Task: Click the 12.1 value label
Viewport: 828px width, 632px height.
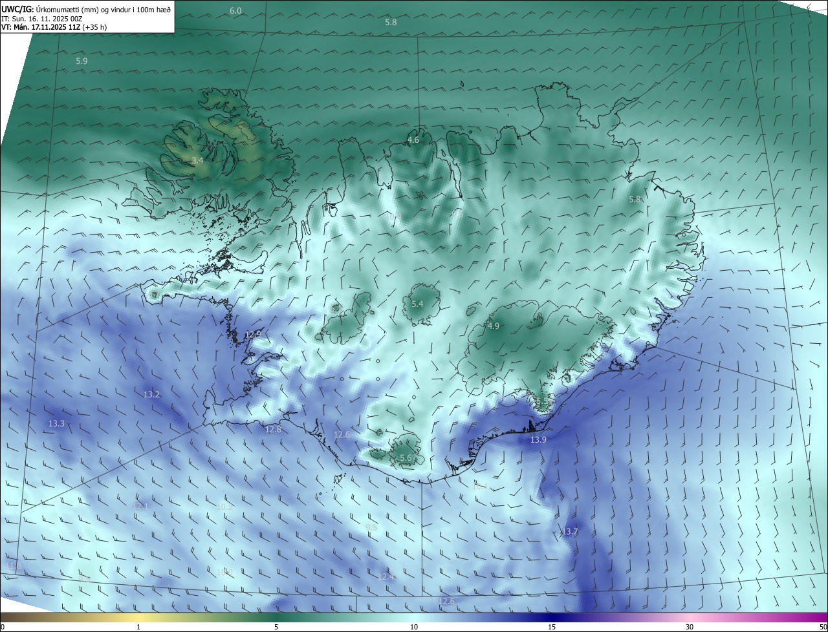Action: 140,506
